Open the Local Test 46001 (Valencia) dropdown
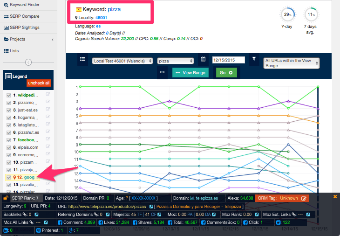This screenshot has height=236, width=340. coord(122,61)
